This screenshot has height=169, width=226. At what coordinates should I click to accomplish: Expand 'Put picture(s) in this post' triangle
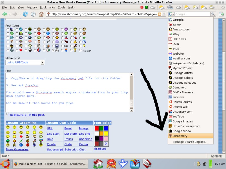click(7, 114)
